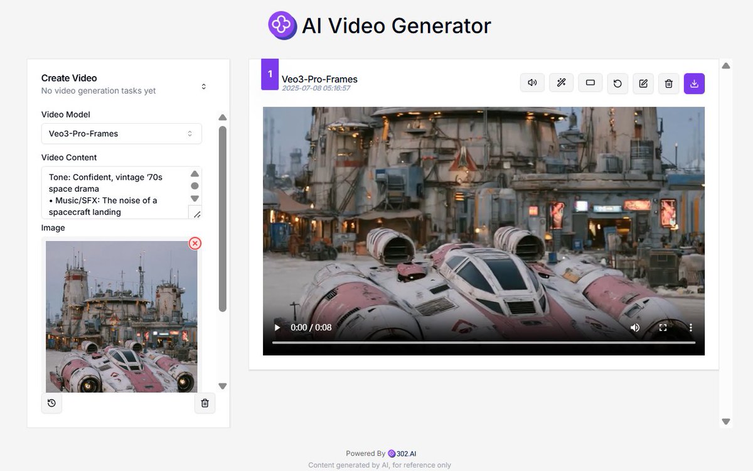Click left panel scrollbar down arrow
Viewport: 753px width, 471px height.
[x=222, y=386]
